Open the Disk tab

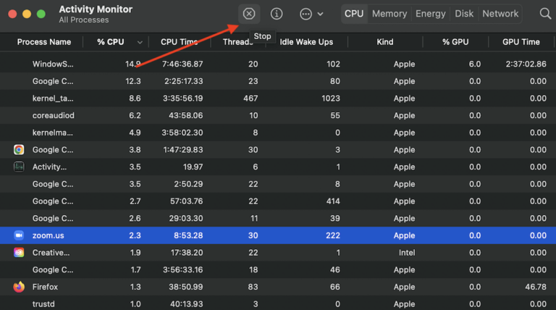click(464, 14)
